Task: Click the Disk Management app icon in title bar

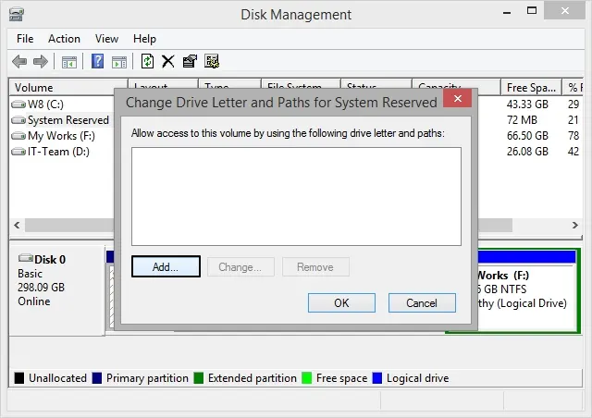Action: pos(17,15)
